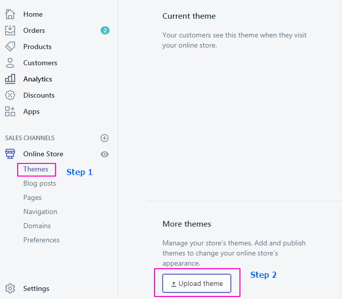Click the Orders count badge

pos(105,30)
